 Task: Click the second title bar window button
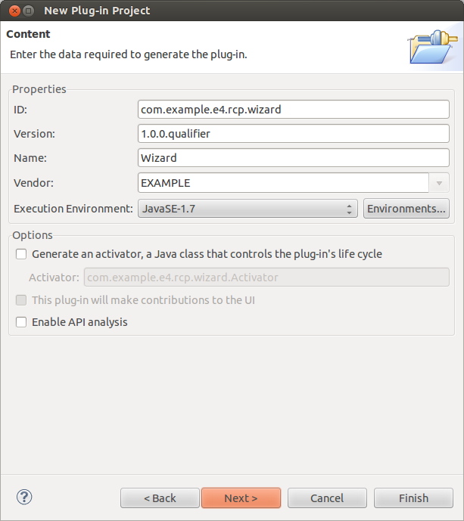coord(28,11)
